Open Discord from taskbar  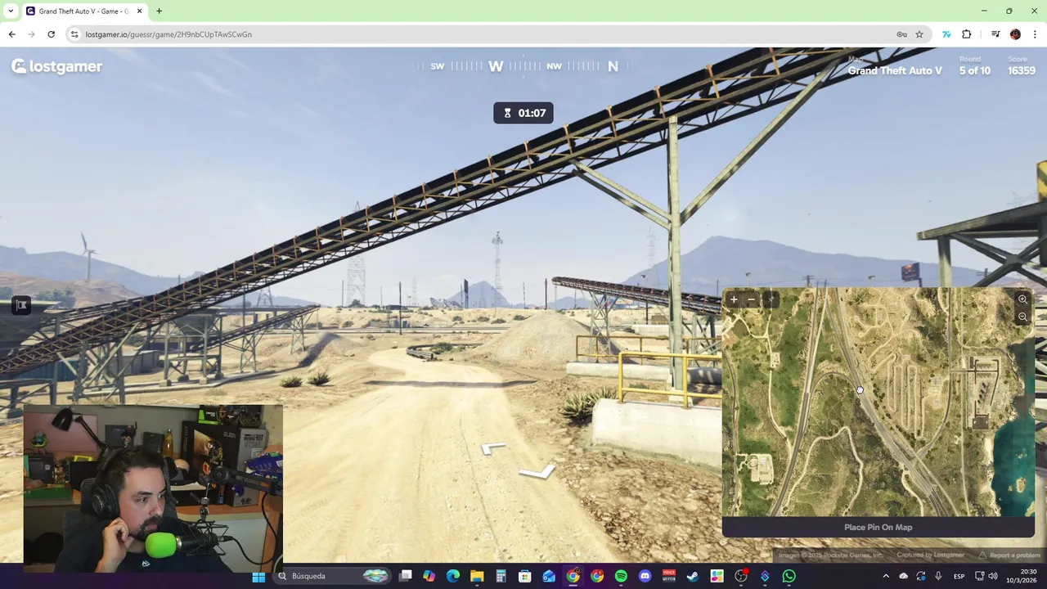(x=645, y=576)
